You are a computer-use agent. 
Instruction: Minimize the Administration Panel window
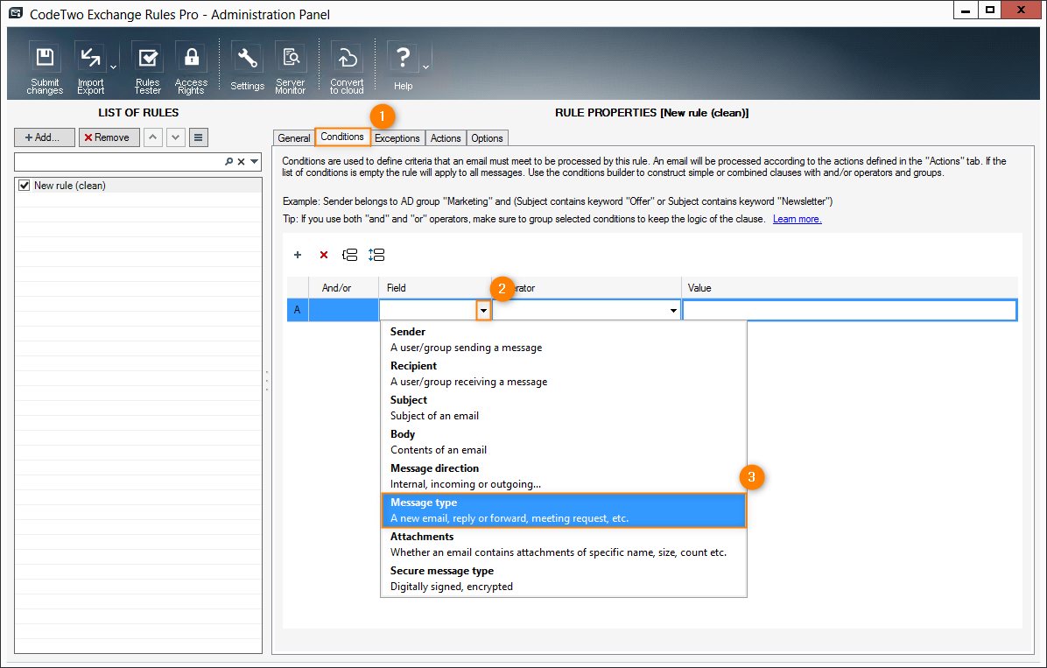(966, 11)
